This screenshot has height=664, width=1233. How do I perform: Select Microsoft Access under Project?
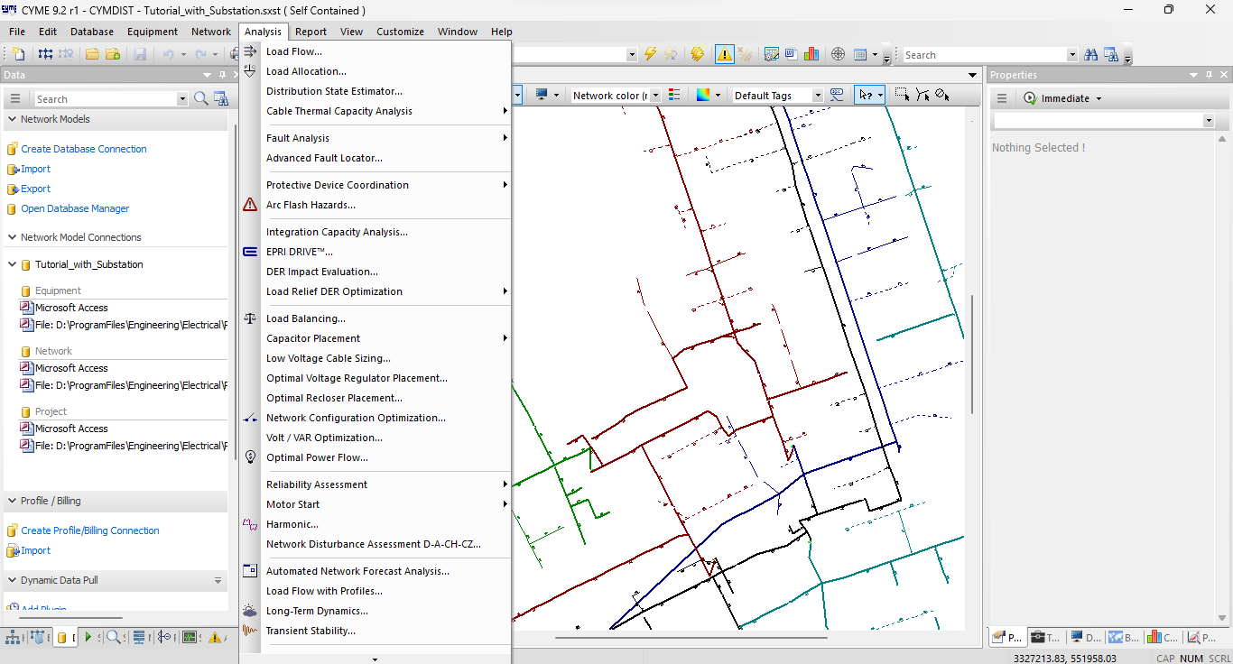(x=71, y=429)
